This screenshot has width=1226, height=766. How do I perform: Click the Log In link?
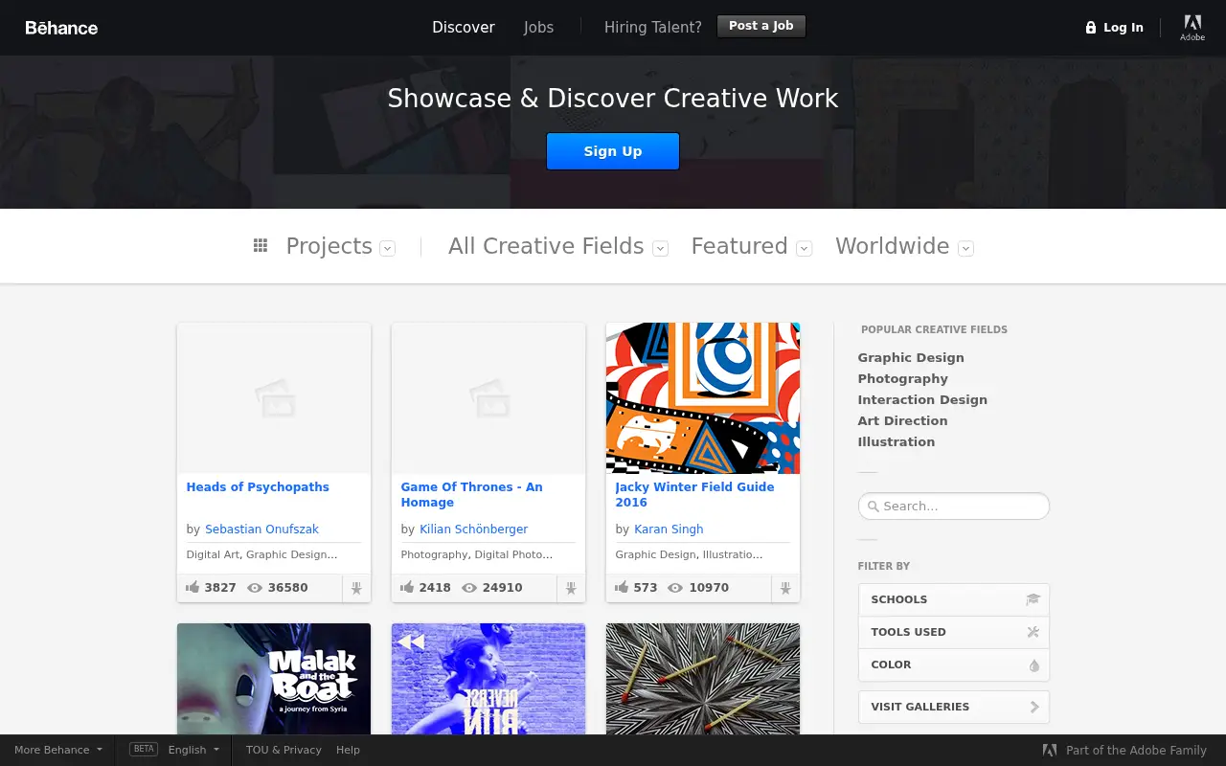1124,28
